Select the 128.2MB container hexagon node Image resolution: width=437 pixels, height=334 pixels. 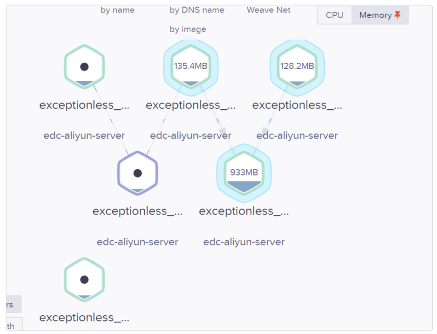pos(297,67)
